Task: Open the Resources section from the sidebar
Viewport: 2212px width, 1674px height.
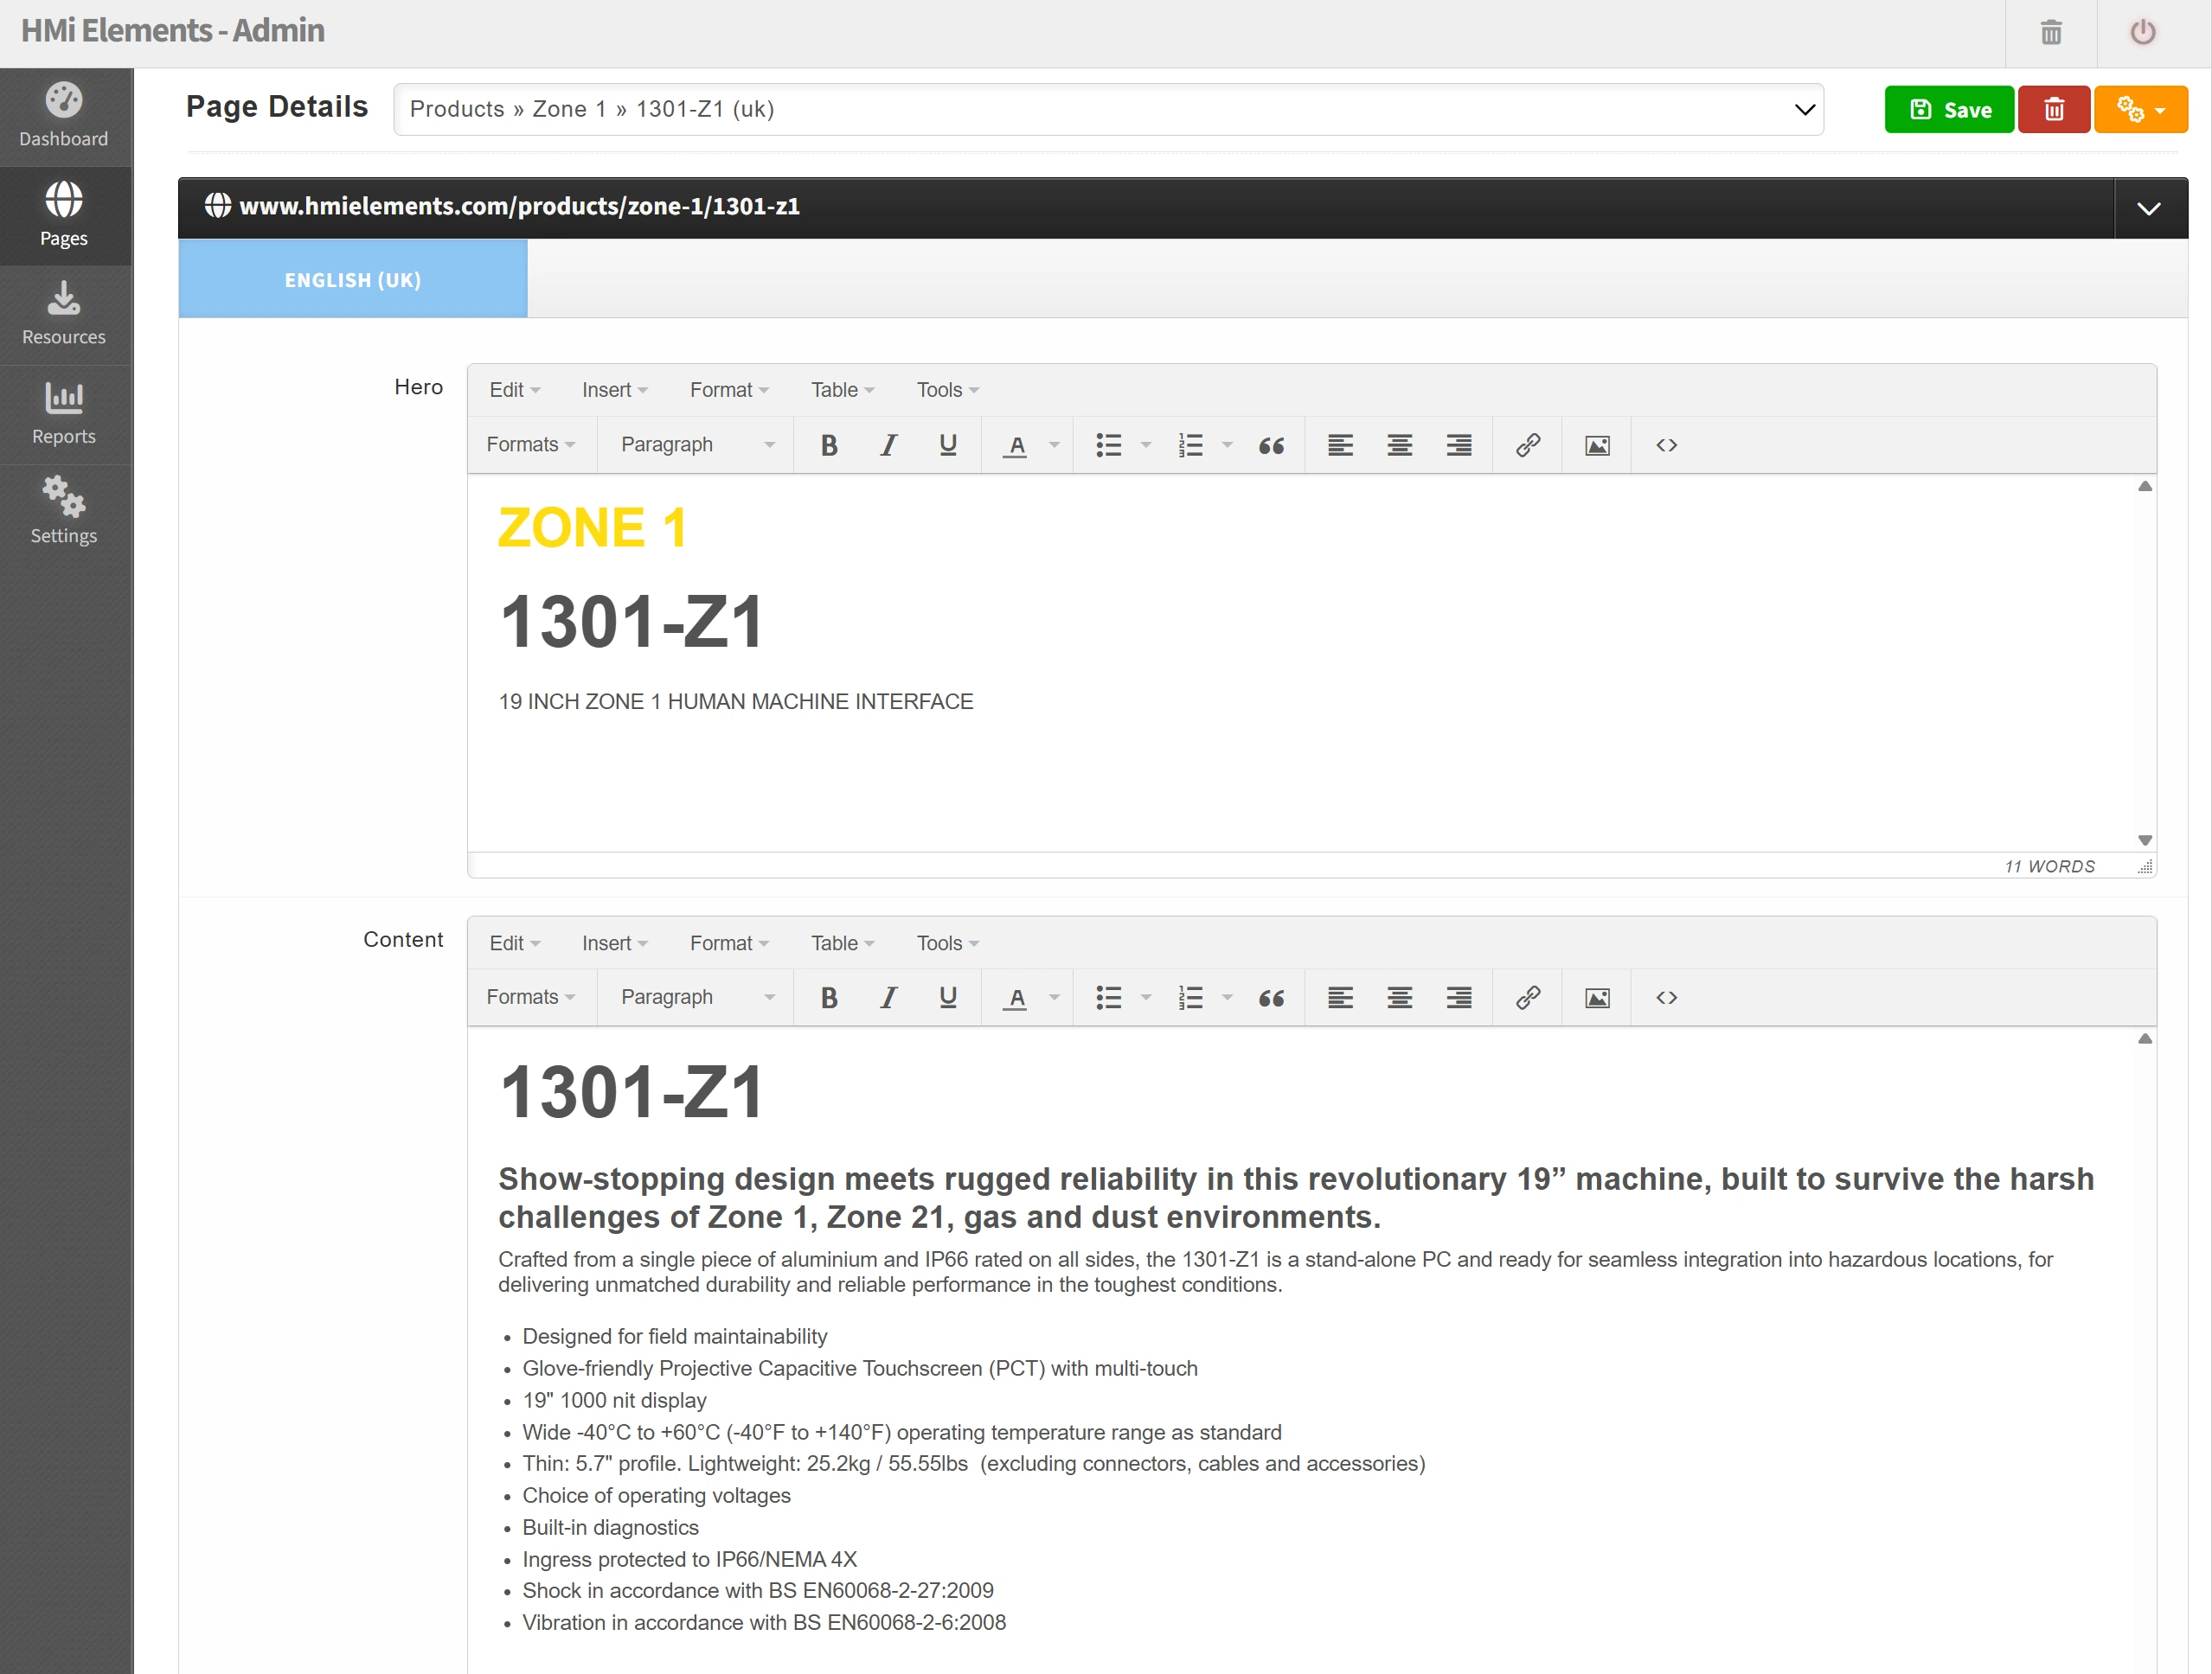Action: click(64, 314)
